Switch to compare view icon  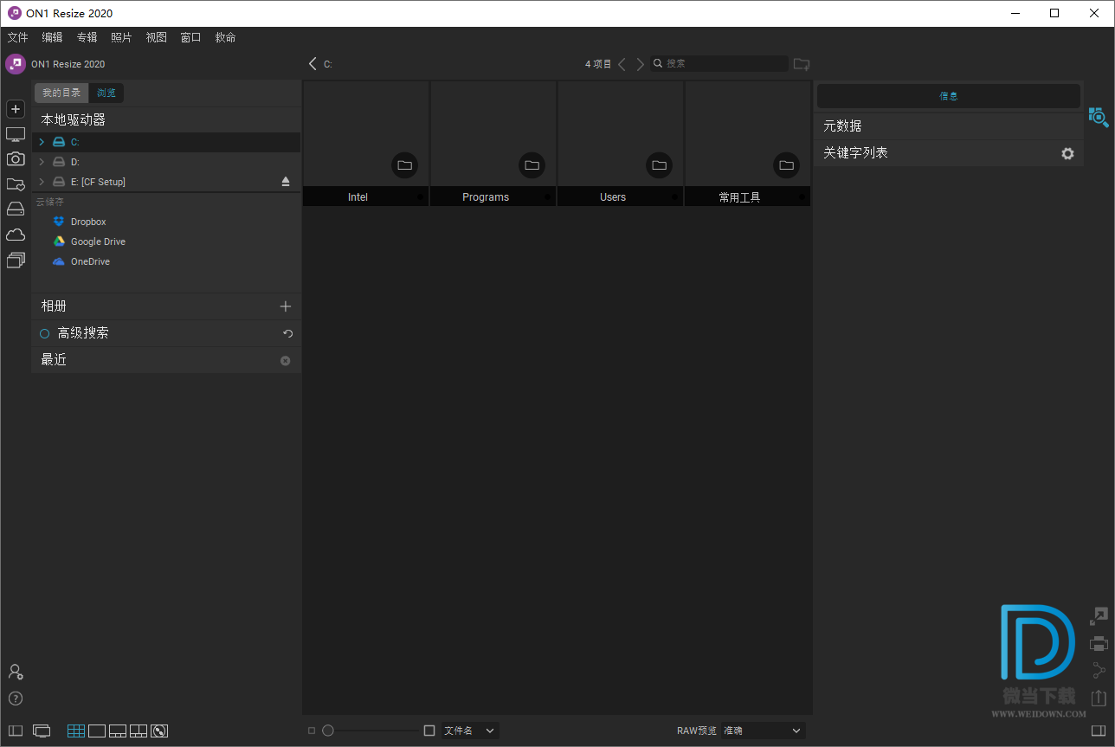pos(139,731)
